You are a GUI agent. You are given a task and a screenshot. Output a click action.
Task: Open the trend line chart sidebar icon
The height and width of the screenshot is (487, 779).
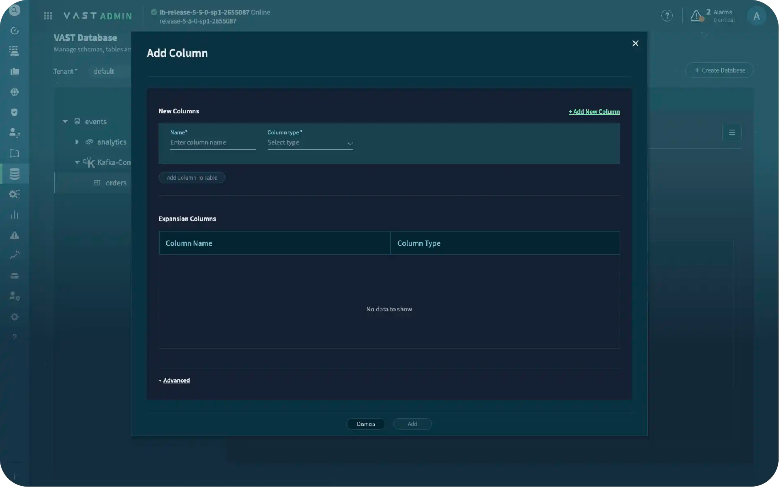[x=15, y=255]
